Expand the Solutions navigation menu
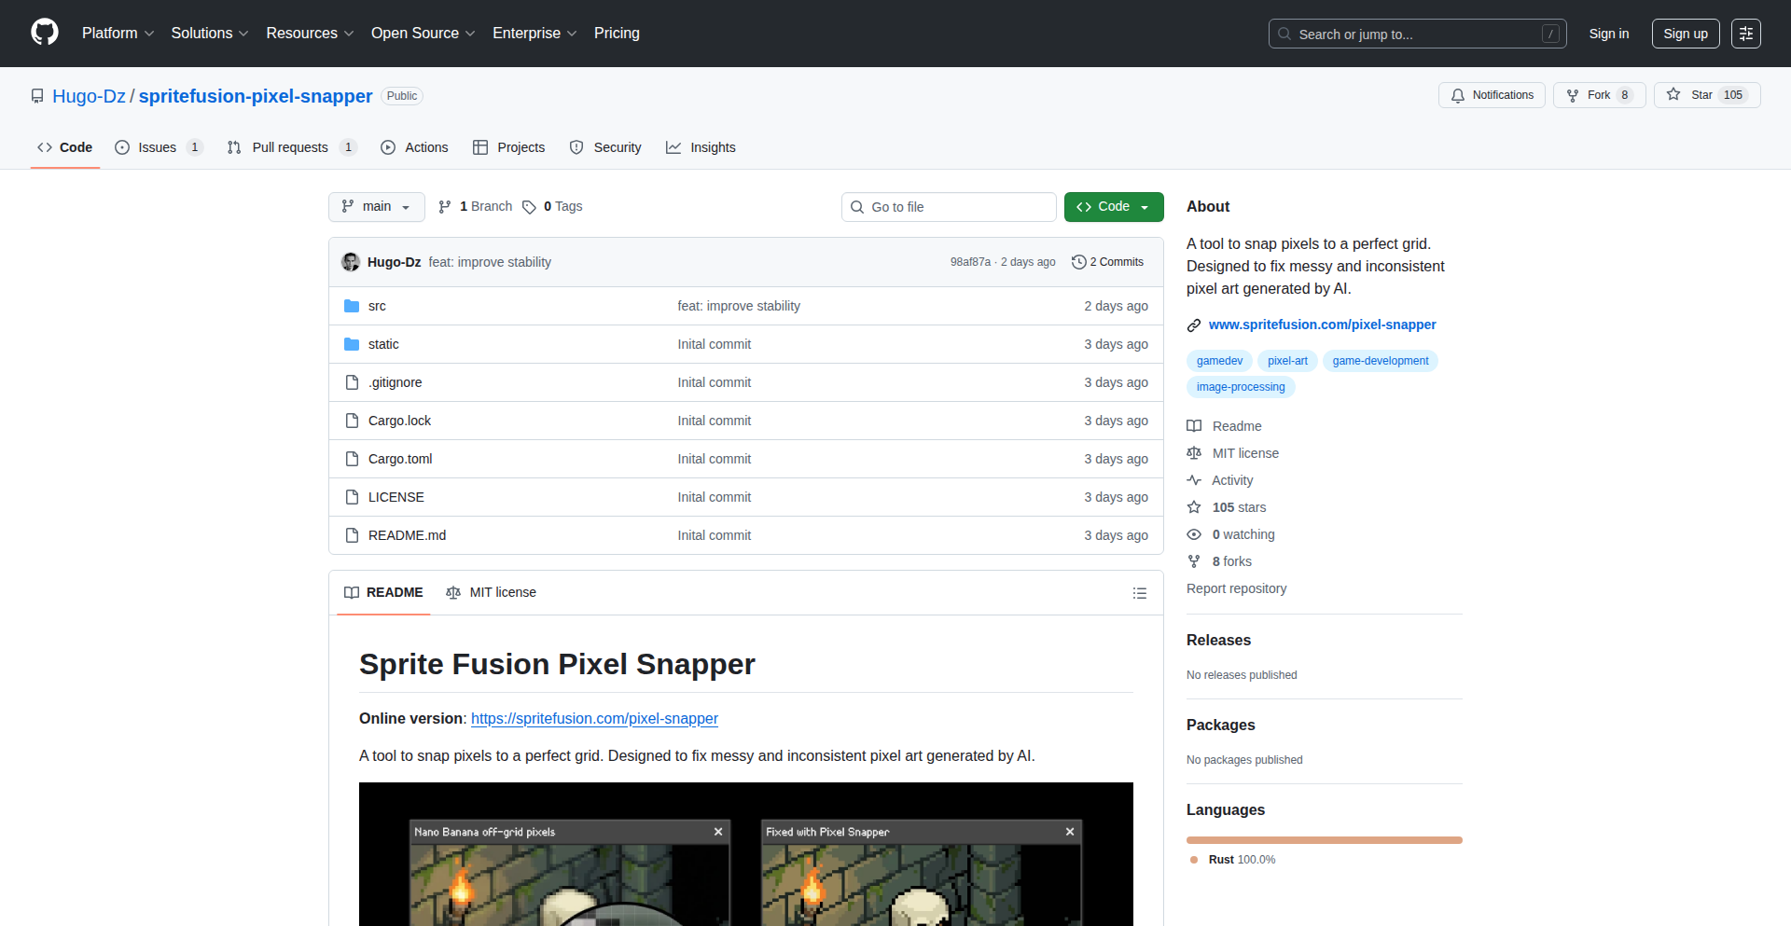The image size is (1791, 926). [209, 34]
